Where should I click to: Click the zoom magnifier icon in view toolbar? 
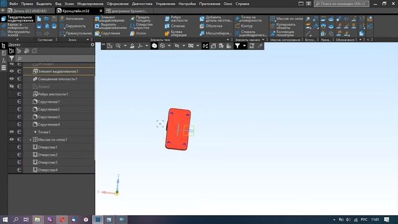pyautogui.click(x=118, y=45)
